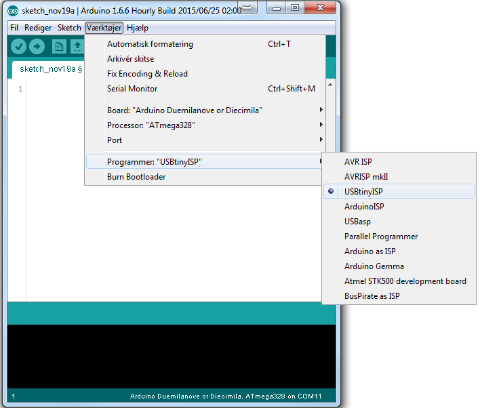Image resolution: width=480 pixels, height=408 pixels.
Task: Select ArduinoISP from the programmer list
Action: (363, 207)
